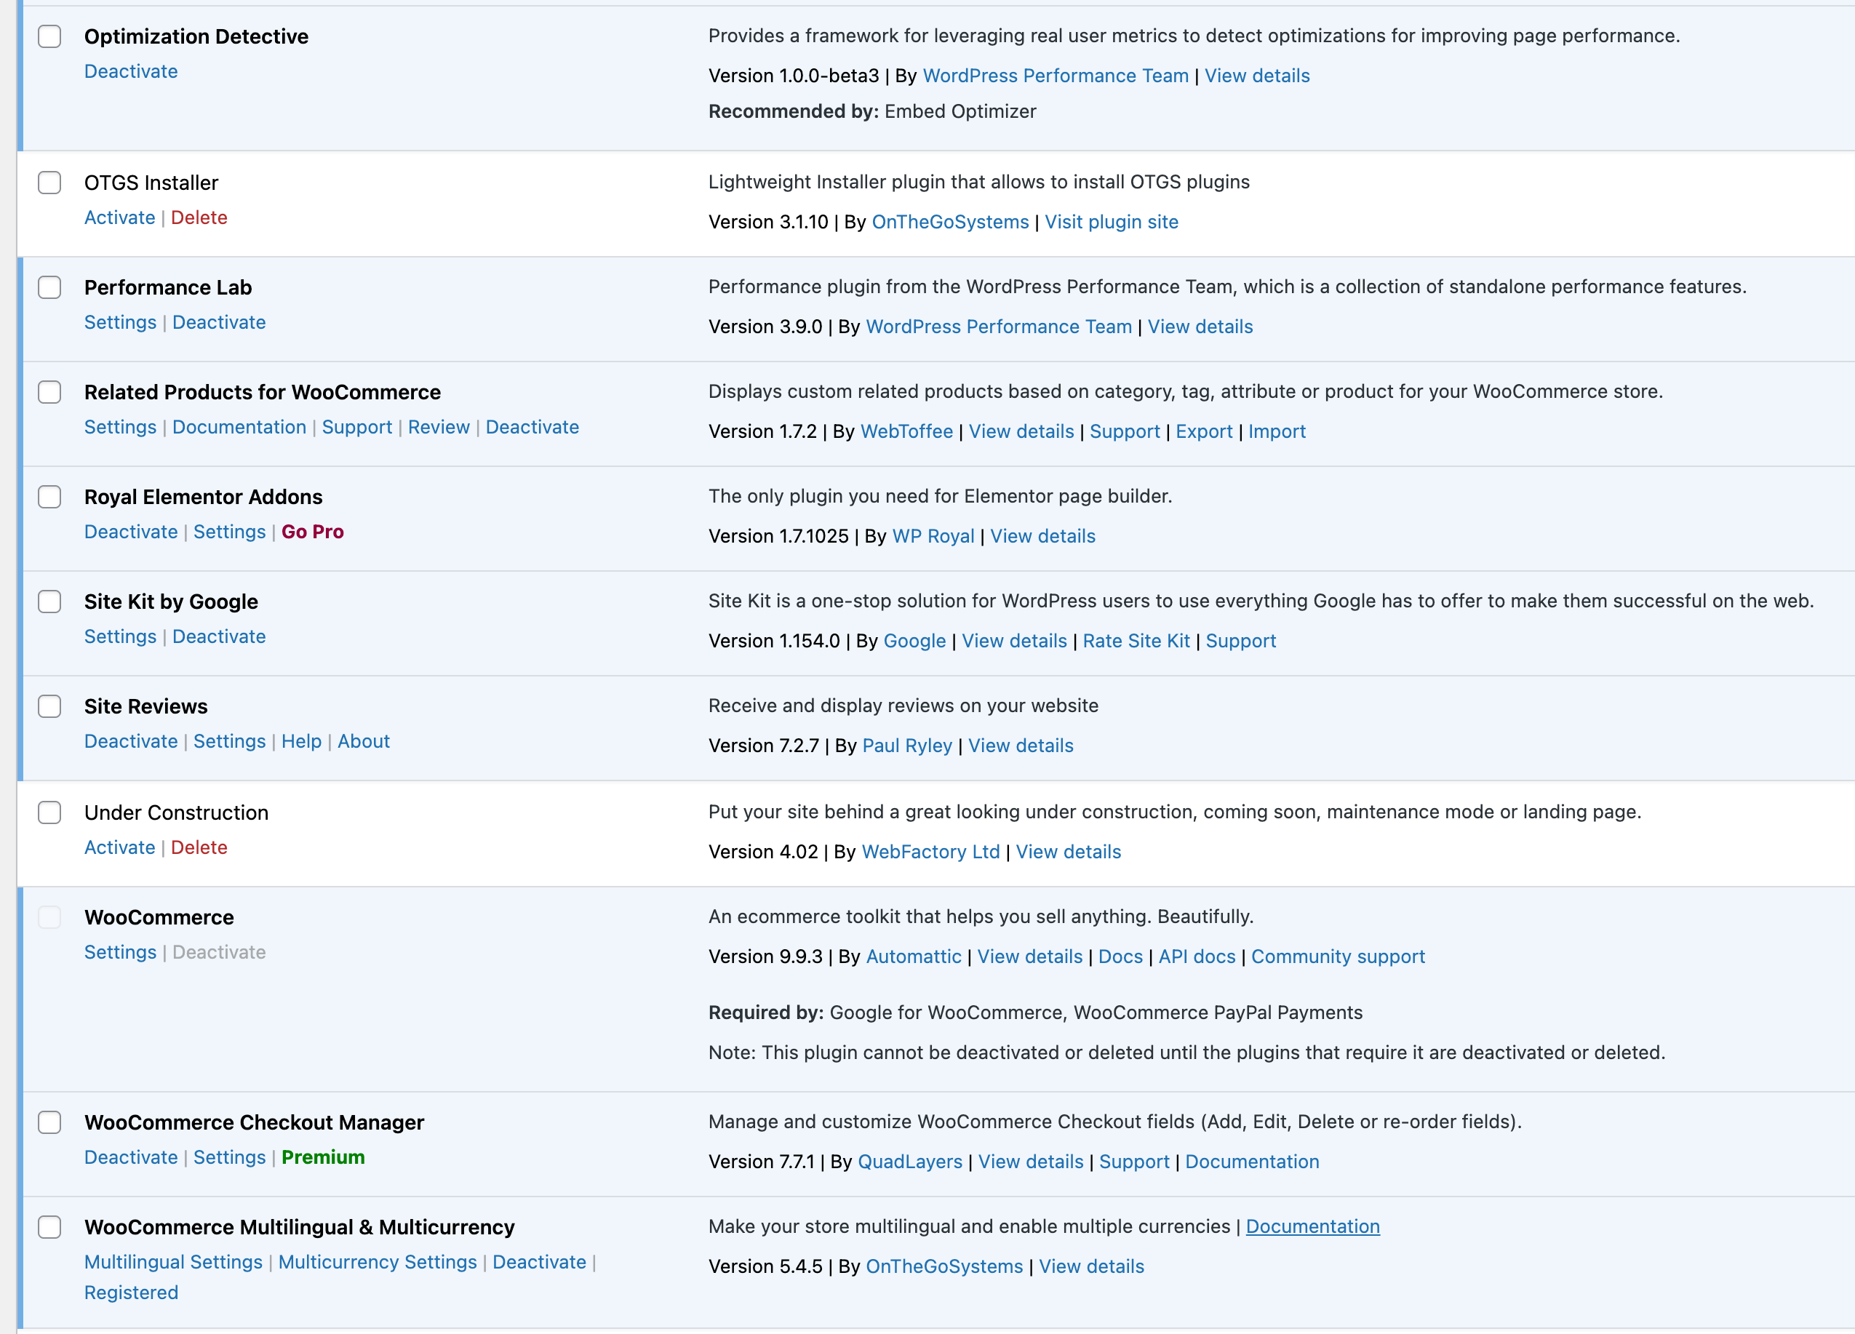This screenshot has width=1855, height=1334.
Task: Open Support link for Site Kit
Action: [x=1241, y=640]
